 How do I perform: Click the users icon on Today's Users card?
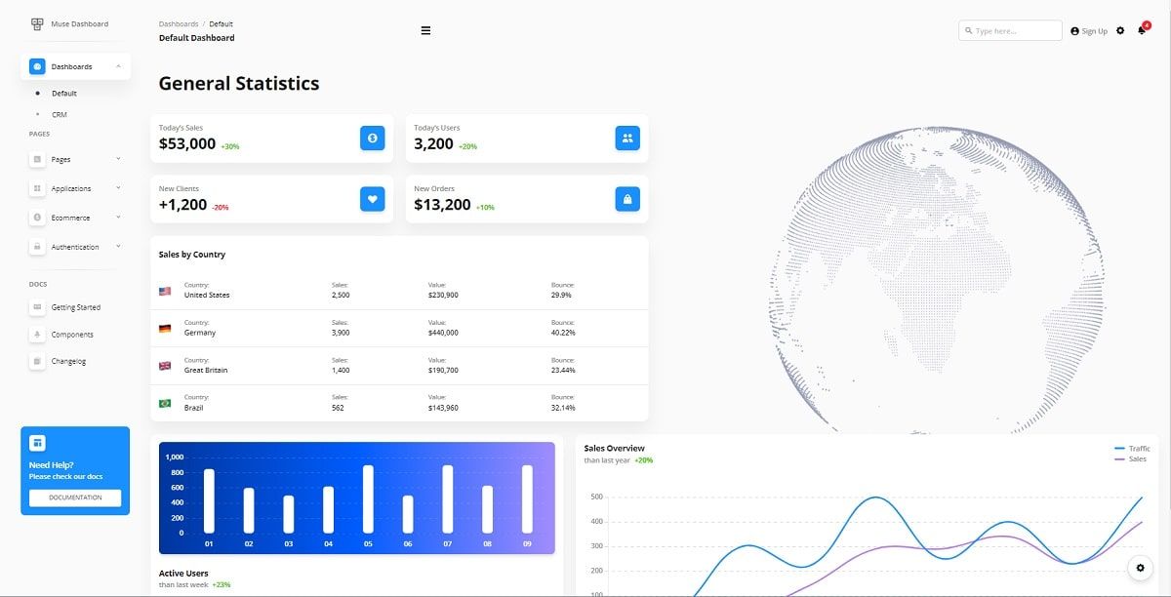coord(626,138)
